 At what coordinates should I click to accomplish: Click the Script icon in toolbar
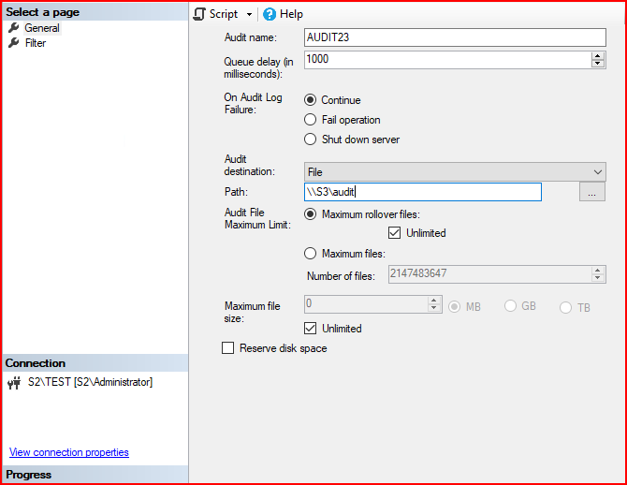(199, 14)
